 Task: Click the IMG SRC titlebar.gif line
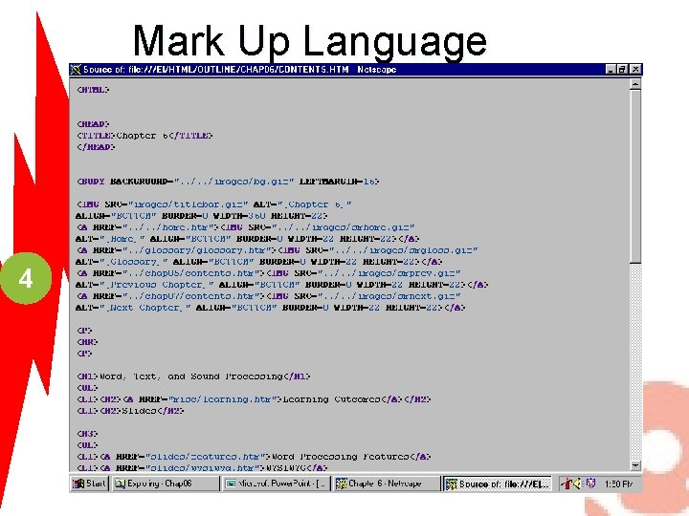click(214, 204)
